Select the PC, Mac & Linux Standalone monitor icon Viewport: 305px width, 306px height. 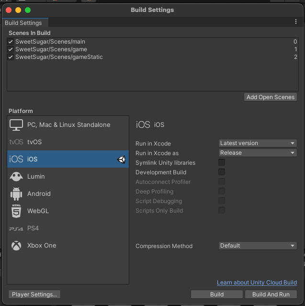pos(16,125)
